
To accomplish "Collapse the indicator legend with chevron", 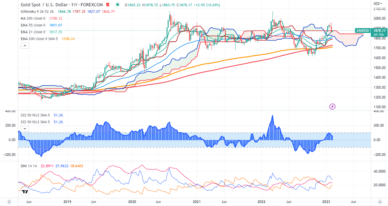I will 25,46.
